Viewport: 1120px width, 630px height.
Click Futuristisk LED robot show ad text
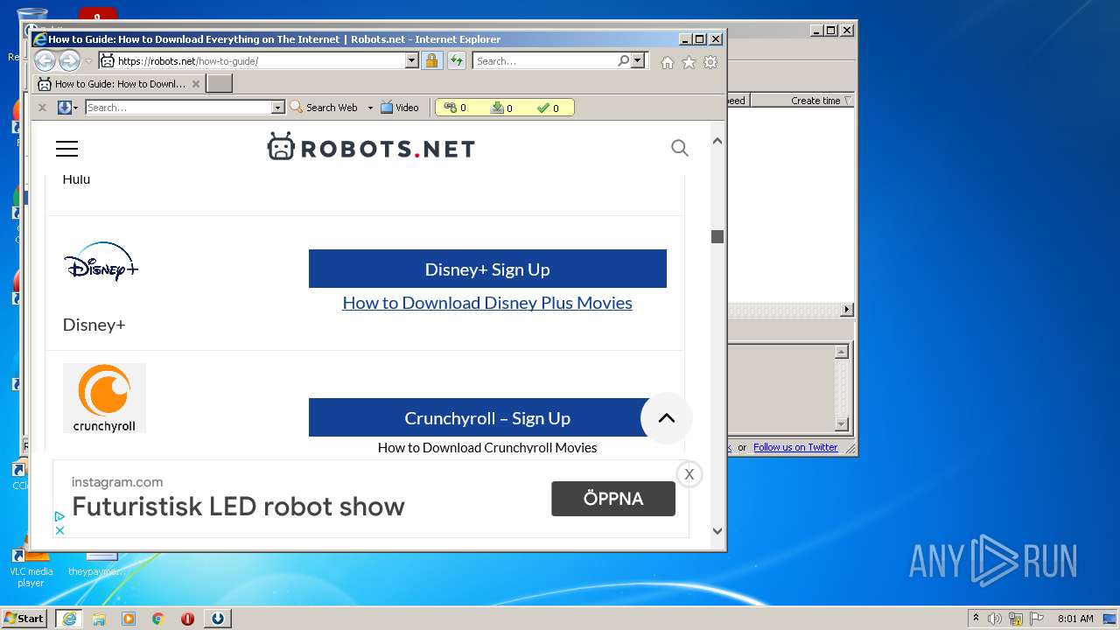pyautogui.click(x=238, y=507)
